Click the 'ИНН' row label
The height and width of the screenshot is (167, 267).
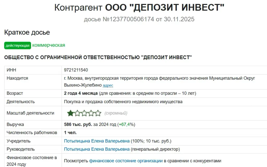coord(11,70)
